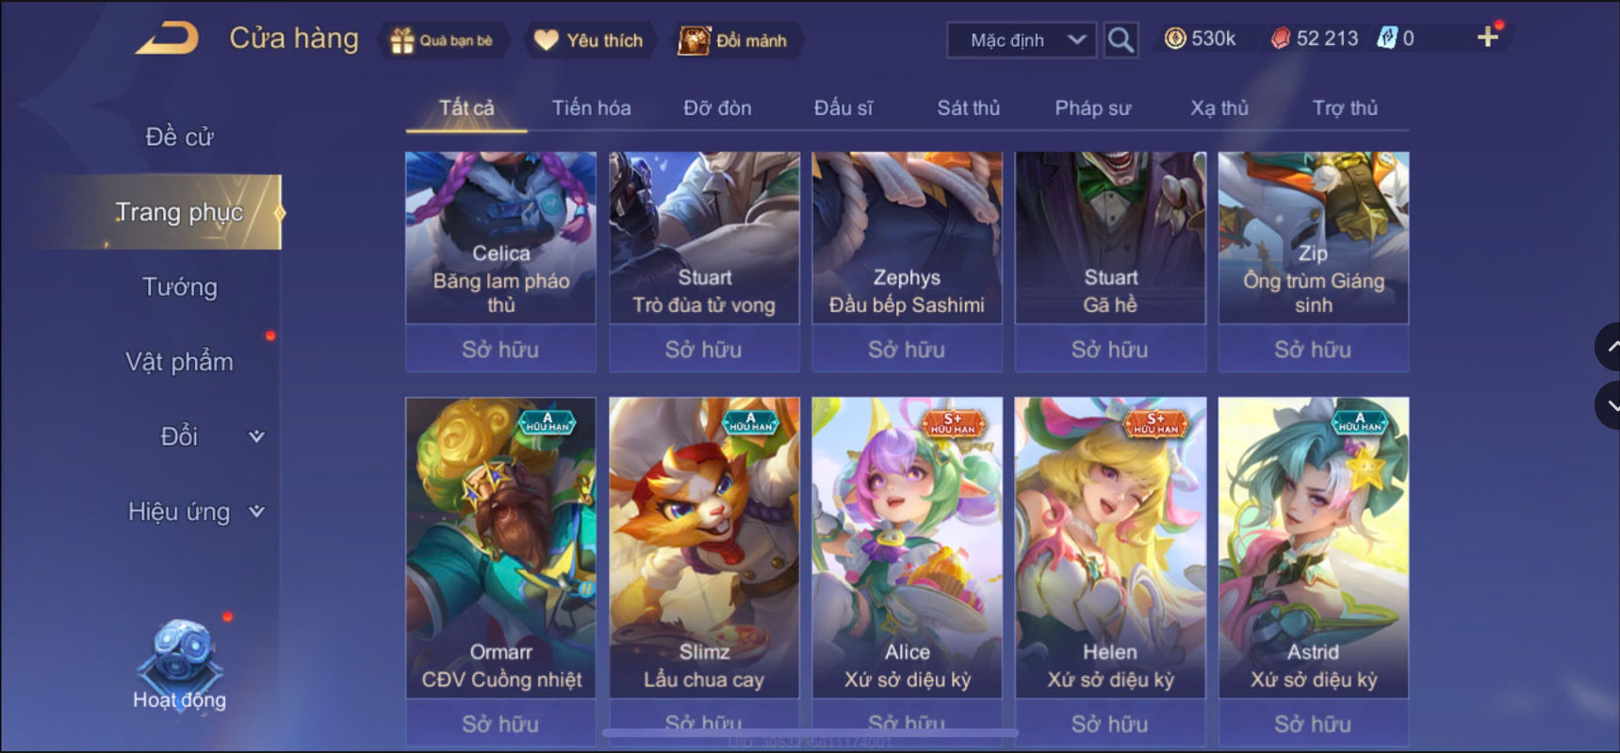This screenshot has width=1620, height=753.
Task: Click the side panel up arrow
Action: pyautogui.click(x=1609, y=348)
